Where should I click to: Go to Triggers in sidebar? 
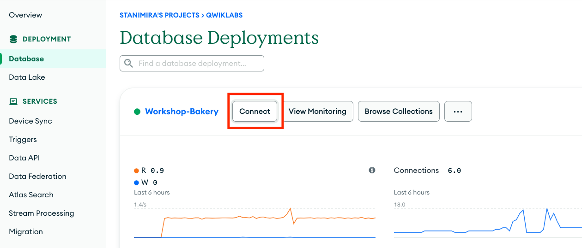(23, 139)
